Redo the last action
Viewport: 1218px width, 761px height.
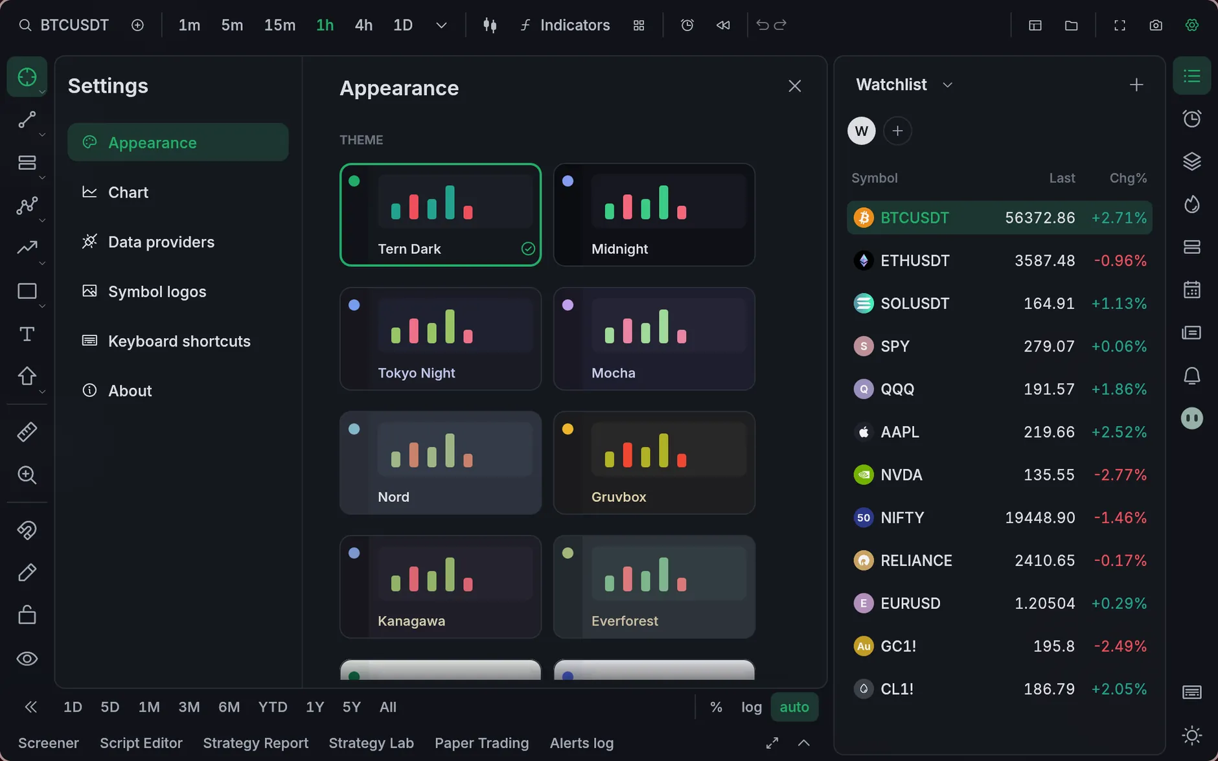[780, 25]
